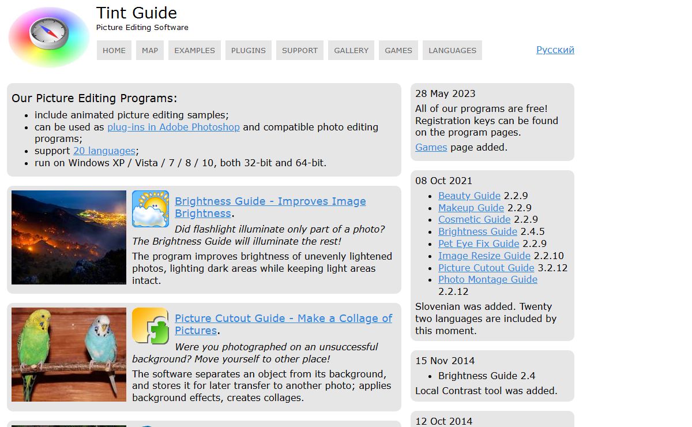Open the two parakeets thumbnail

[69, 354]
